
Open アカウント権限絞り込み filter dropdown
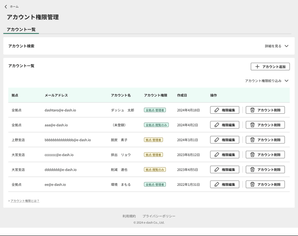266,81
